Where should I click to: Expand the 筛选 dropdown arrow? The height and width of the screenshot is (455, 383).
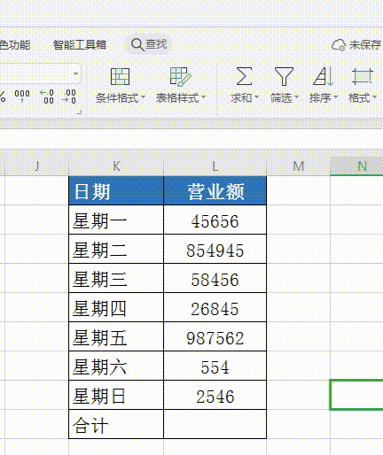click(296, 97)
